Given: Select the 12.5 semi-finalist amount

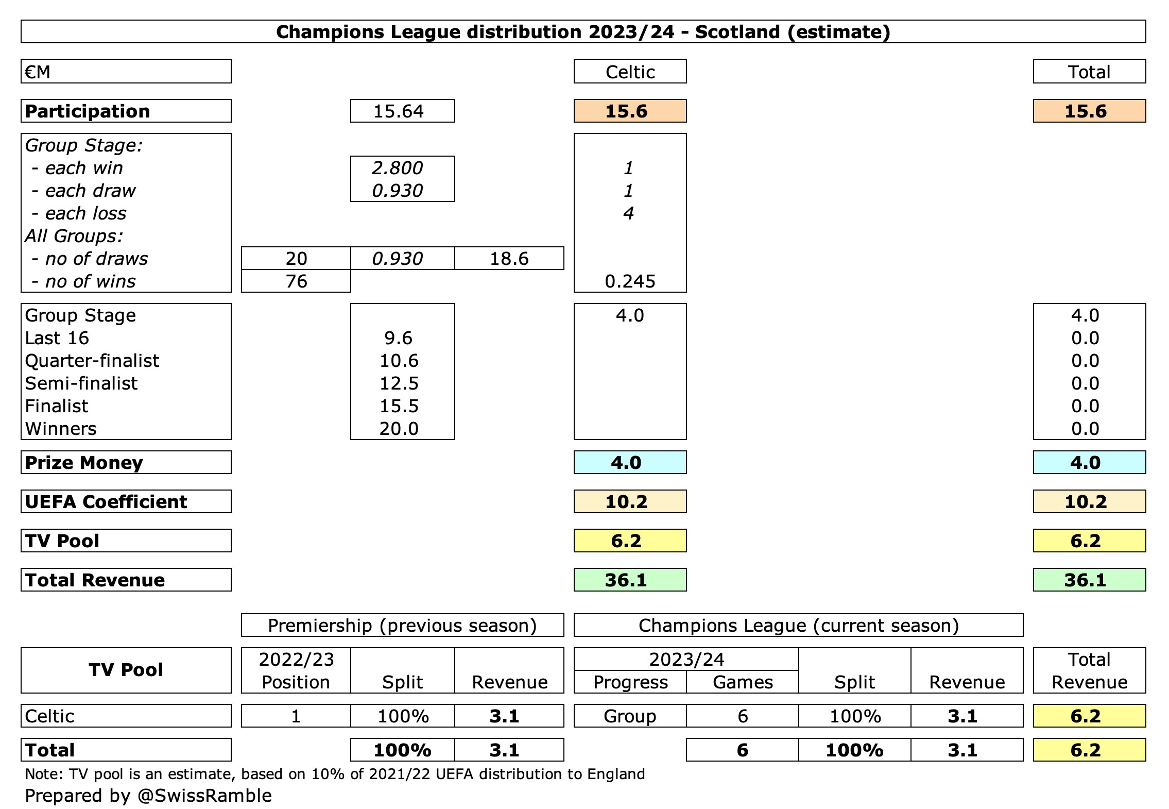Looking at the screenshot, I should click(x=399, y=383).
